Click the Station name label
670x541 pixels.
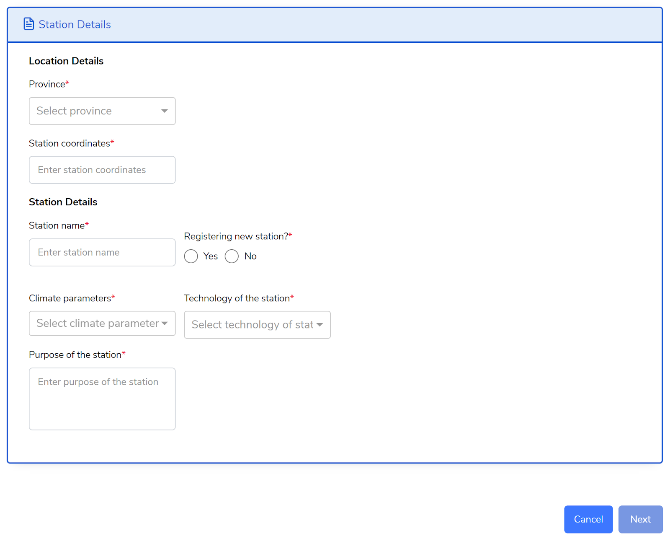[x=59, y=225]
